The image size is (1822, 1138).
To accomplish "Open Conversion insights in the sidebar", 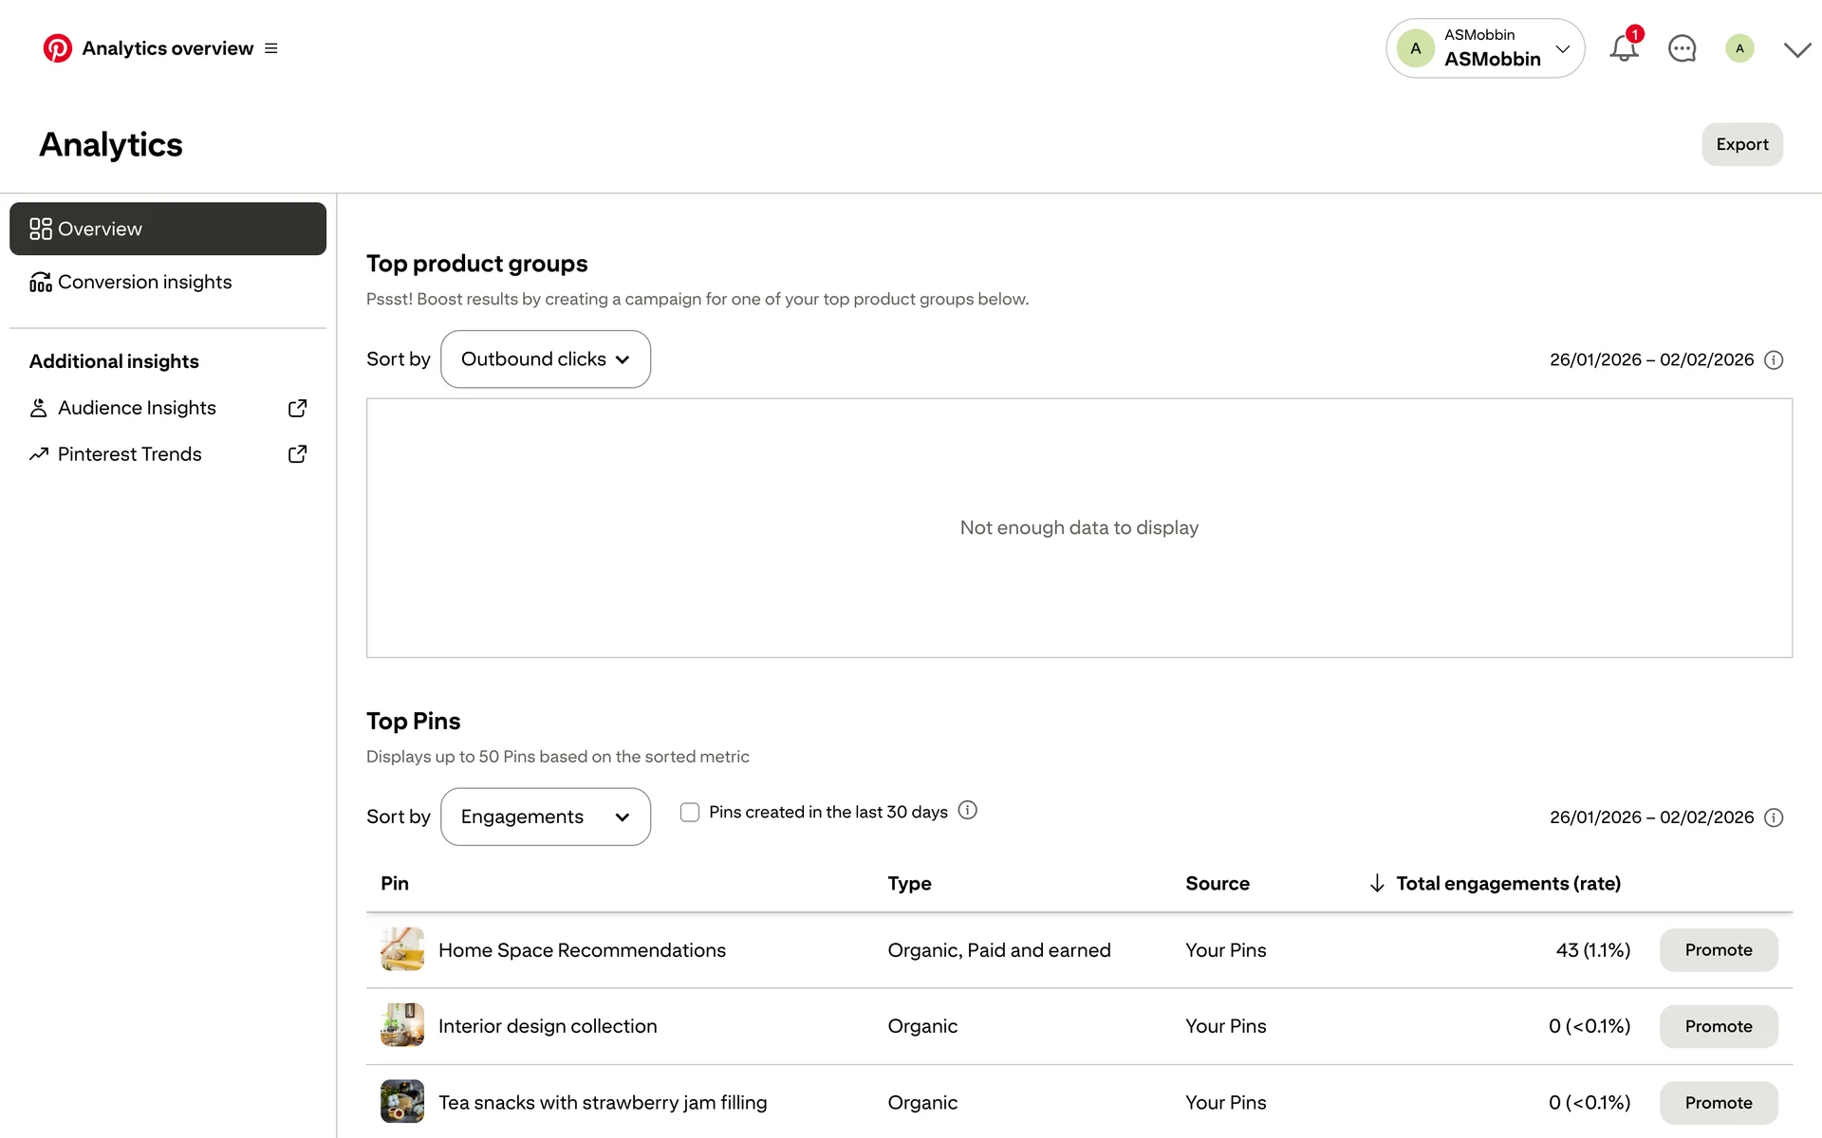I will click(144, 282).
